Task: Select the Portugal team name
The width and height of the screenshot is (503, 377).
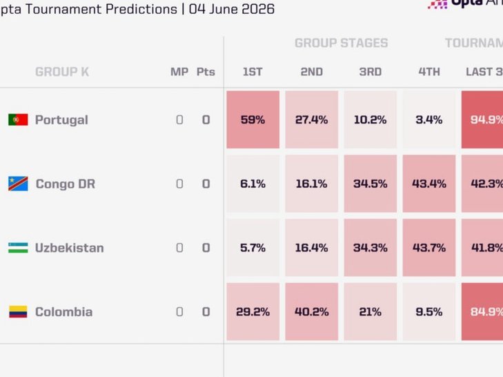Action: pyautogui.click(x=61, y=120)
